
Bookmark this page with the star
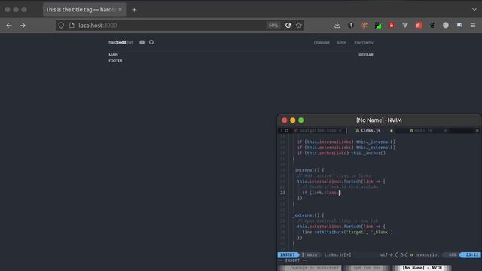(x=299, y=26)
